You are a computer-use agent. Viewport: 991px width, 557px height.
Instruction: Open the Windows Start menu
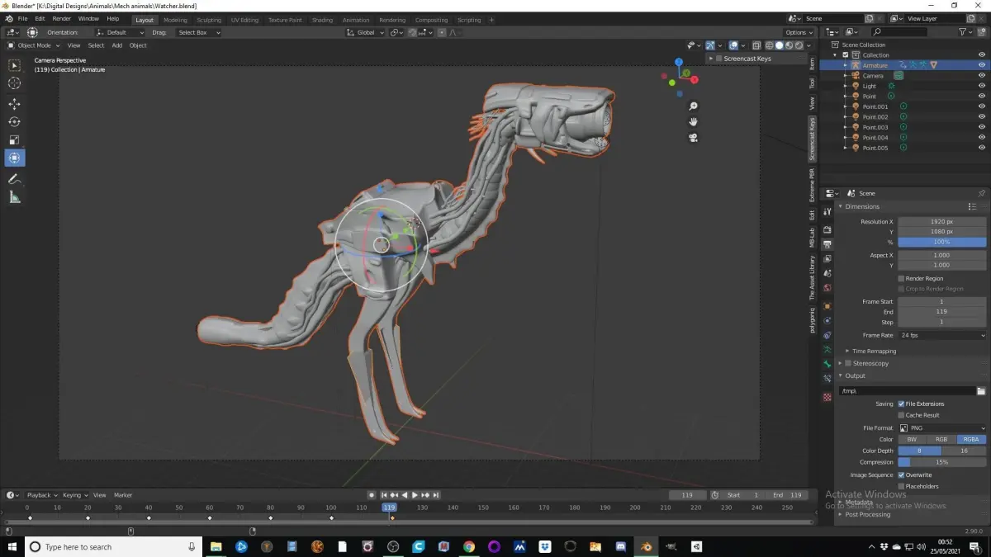tap(12, 546)
